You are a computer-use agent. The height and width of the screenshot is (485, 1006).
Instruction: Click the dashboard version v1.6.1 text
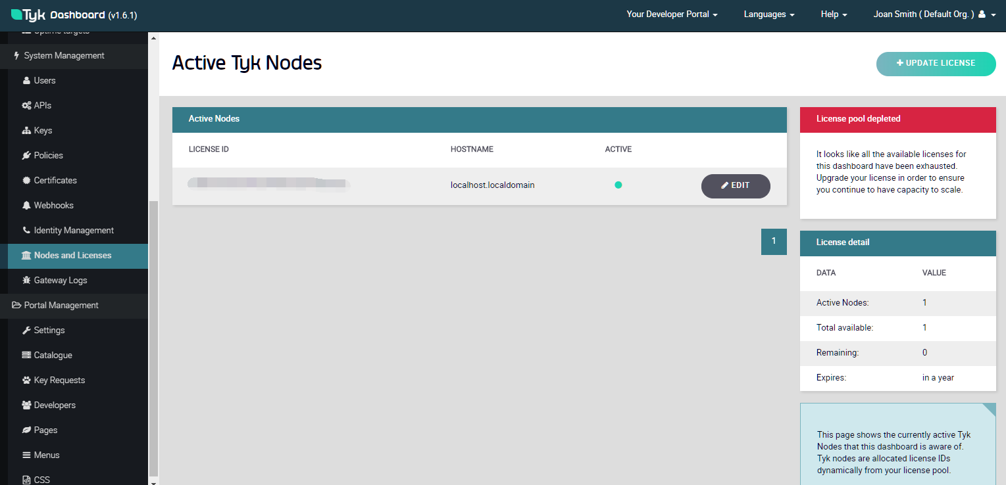(x=122, y=15)
